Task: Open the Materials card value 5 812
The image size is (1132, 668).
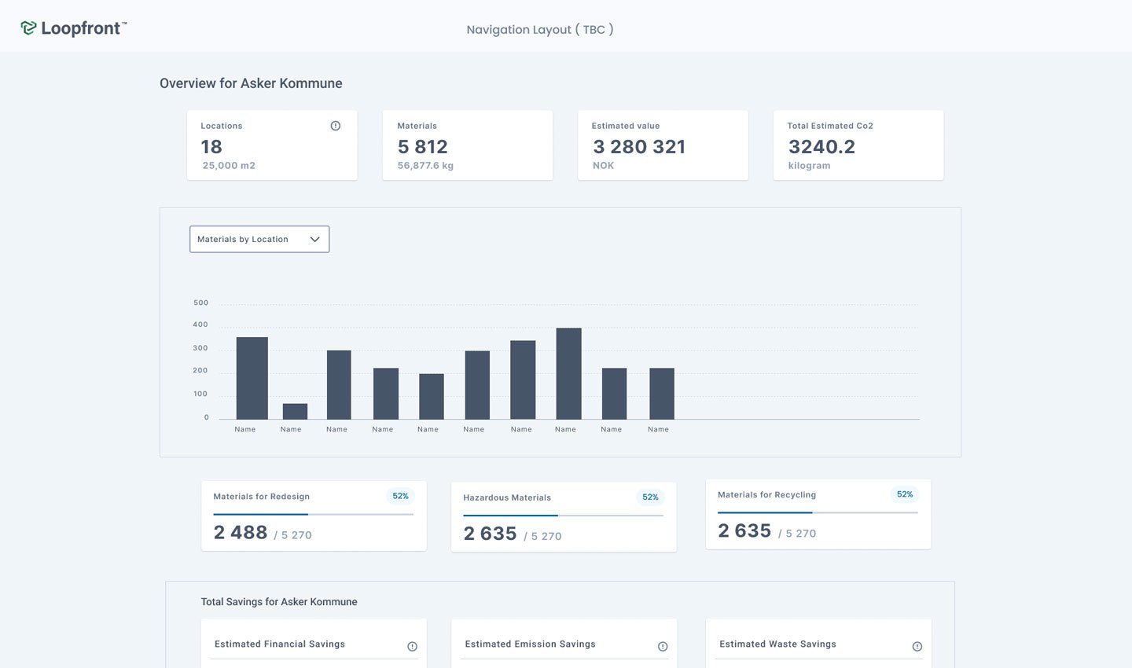Action: point(423,147)
